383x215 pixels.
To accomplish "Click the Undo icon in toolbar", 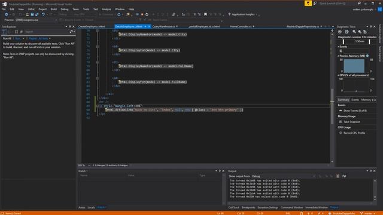I will coord(43,14).
